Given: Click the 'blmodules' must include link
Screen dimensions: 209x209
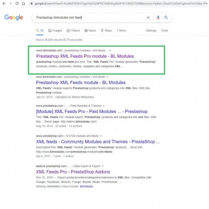Looking at the screenshot, I should (86, 186).
